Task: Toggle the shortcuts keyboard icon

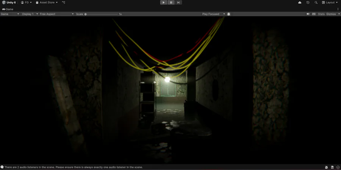Action: 314,14
